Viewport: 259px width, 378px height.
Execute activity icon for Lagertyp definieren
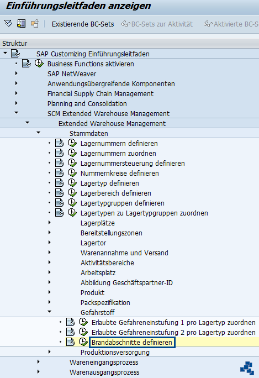point(72,183)
